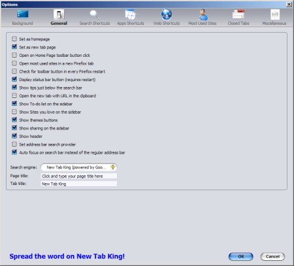Open the Search engine dropdown

pos(79,167)
